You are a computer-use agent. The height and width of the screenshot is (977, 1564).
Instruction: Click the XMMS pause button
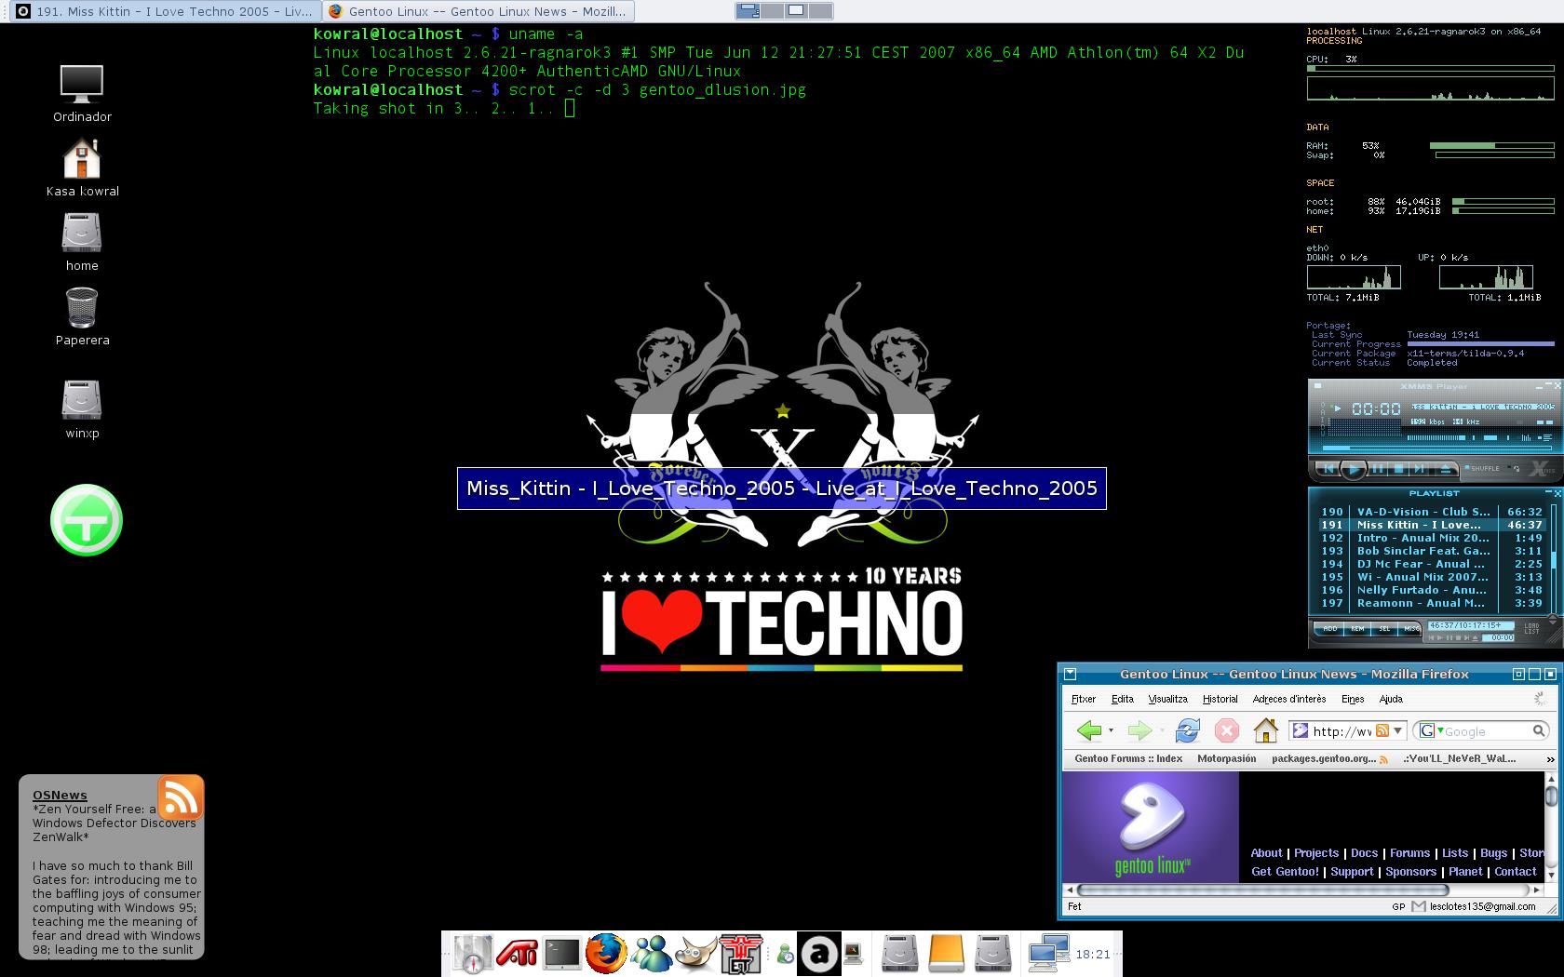(1378, 468)
